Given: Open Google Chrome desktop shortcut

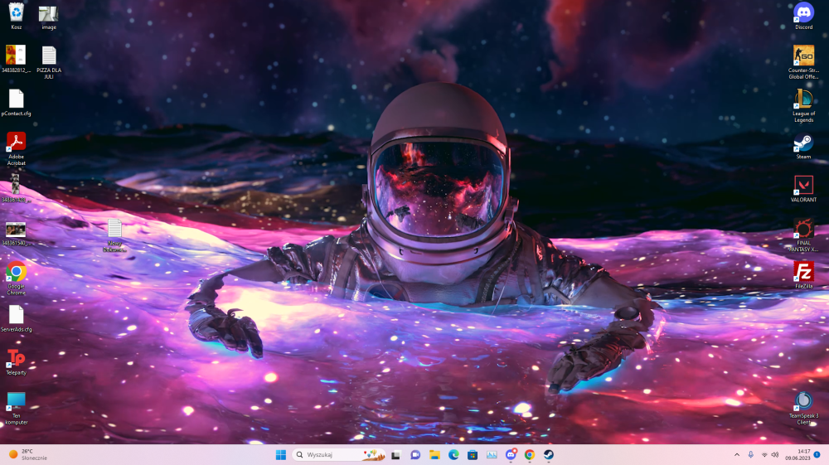Looking at the screenshot, I should point(16,278).
